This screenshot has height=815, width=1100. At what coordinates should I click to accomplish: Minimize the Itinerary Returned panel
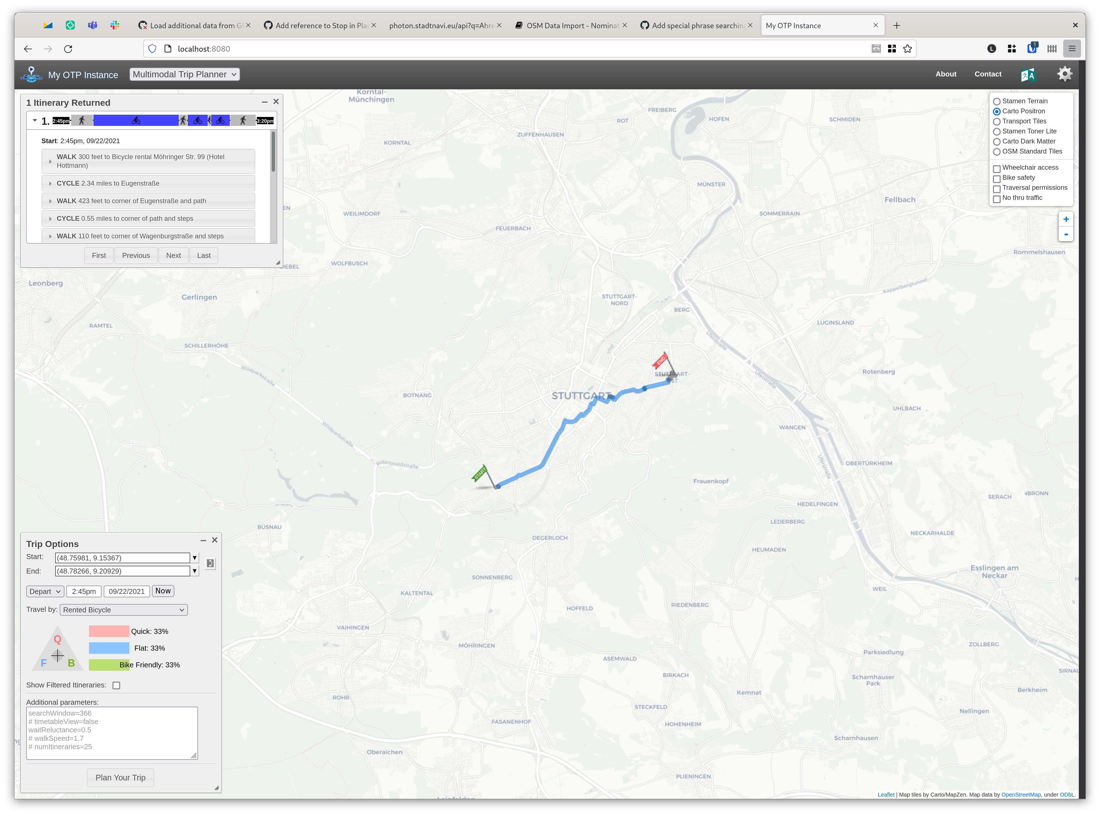[265, 102]
